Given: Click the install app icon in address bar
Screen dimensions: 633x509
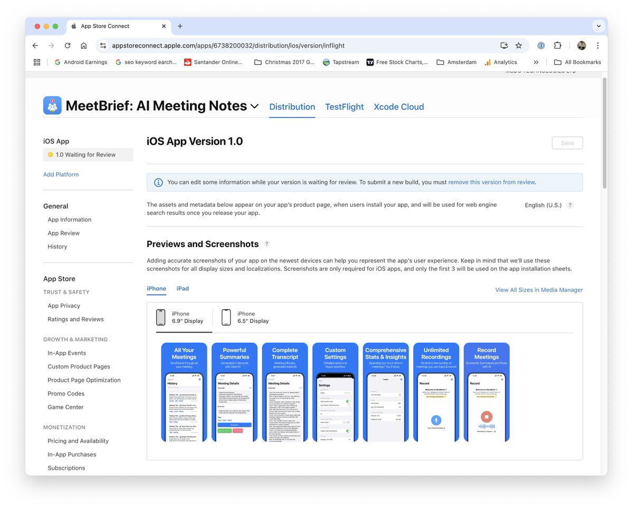Looking at the screenshot, I should 504,45.
